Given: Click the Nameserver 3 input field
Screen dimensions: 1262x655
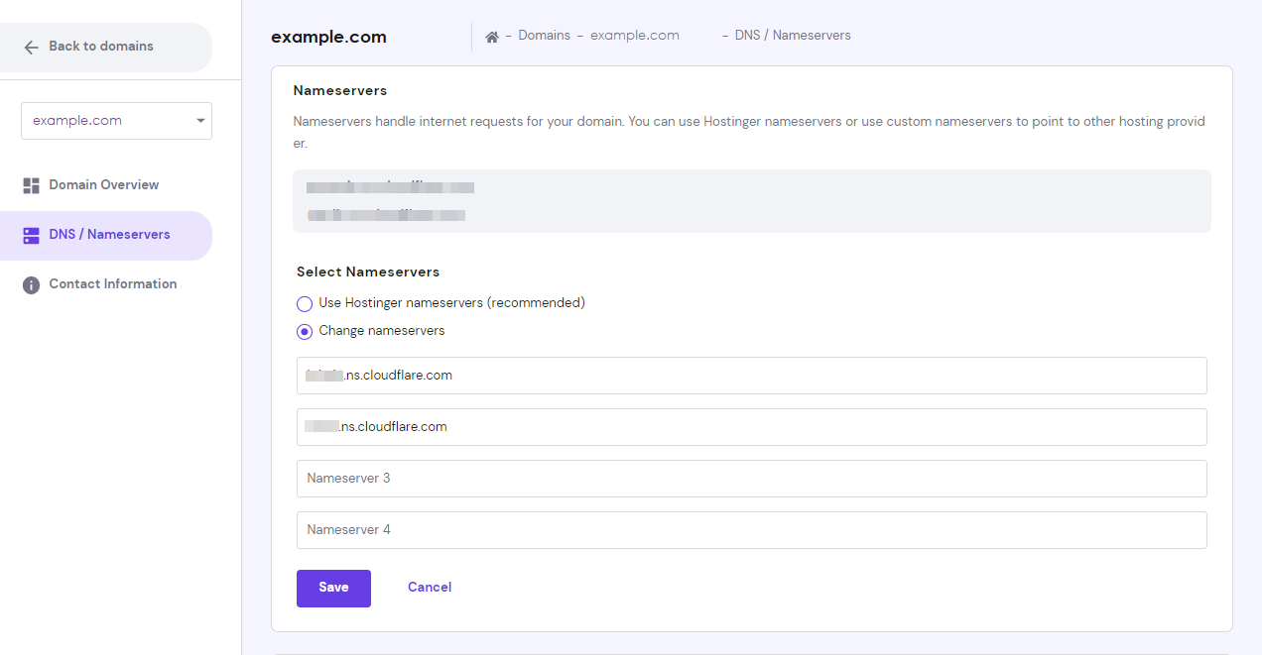Looking at the screenshot, I should tap(751, 479).
